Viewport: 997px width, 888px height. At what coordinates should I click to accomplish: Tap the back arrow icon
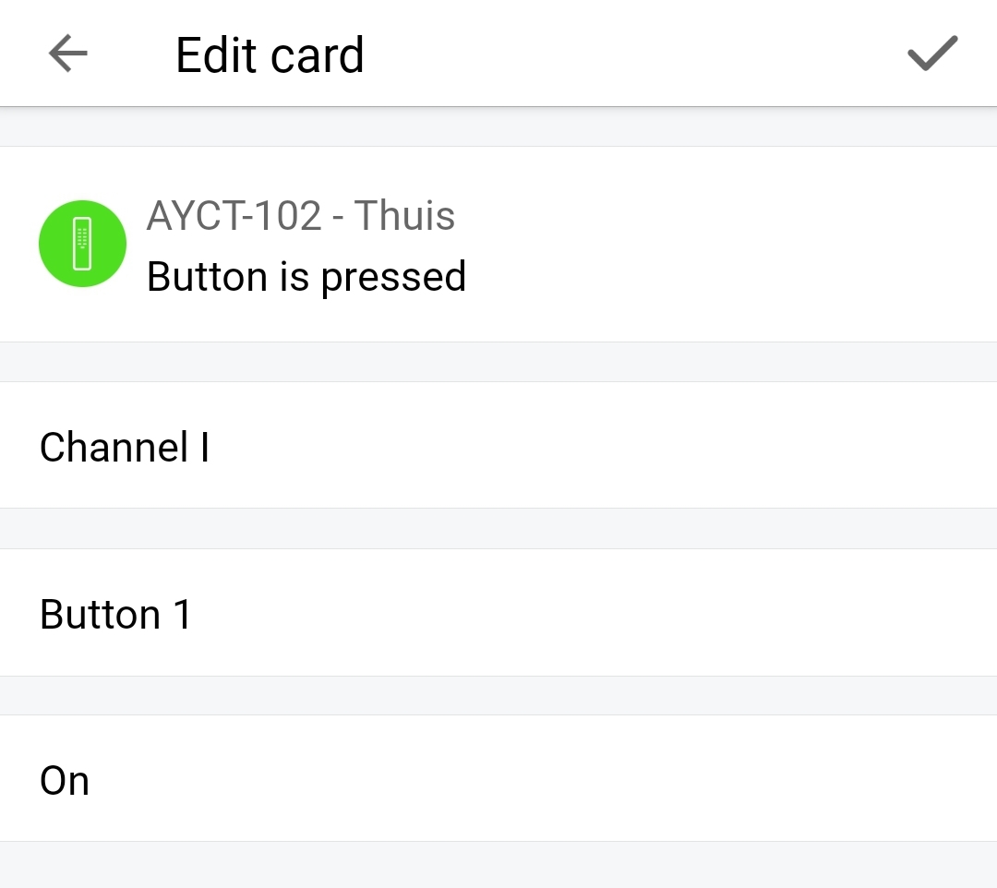(x=67, y=54)
